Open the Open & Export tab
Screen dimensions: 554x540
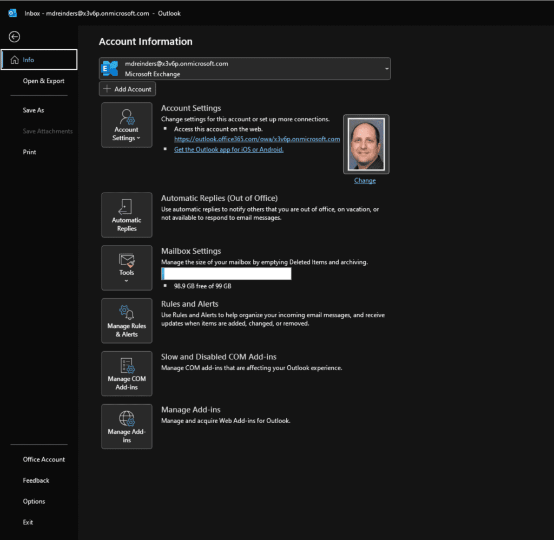[x=43, y=81]
